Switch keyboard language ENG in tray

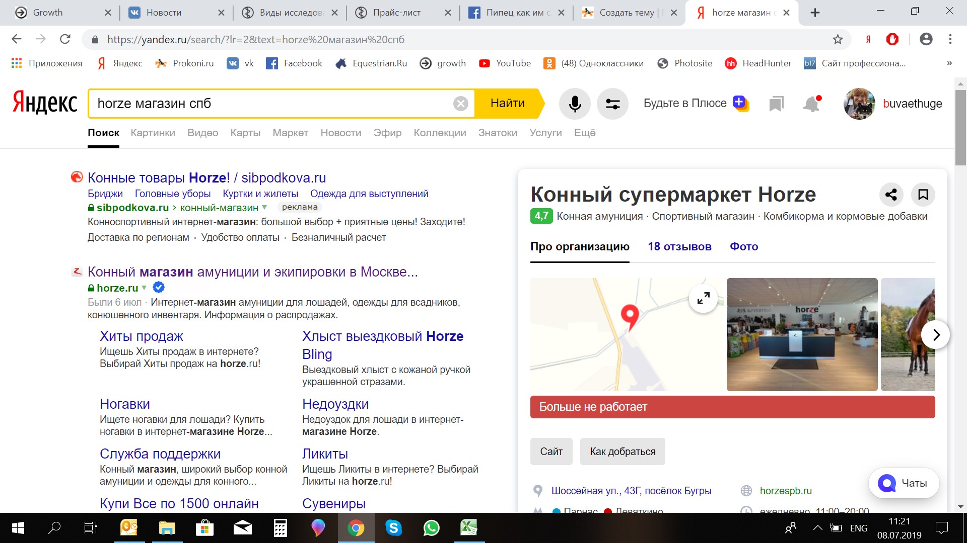[858, 528]
